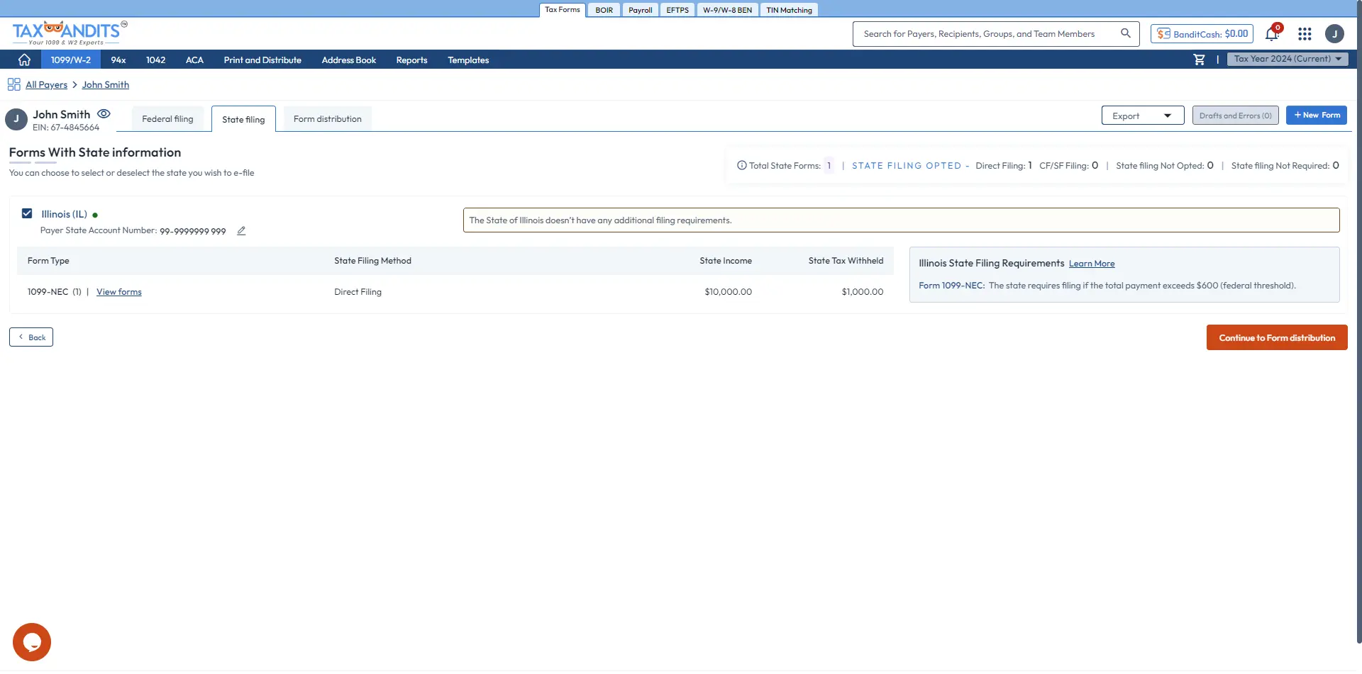Image resolution: width=1362 pixels, height=674 pixels.
Task: Open the ACA menu
Action: click(x=194, y=60)
